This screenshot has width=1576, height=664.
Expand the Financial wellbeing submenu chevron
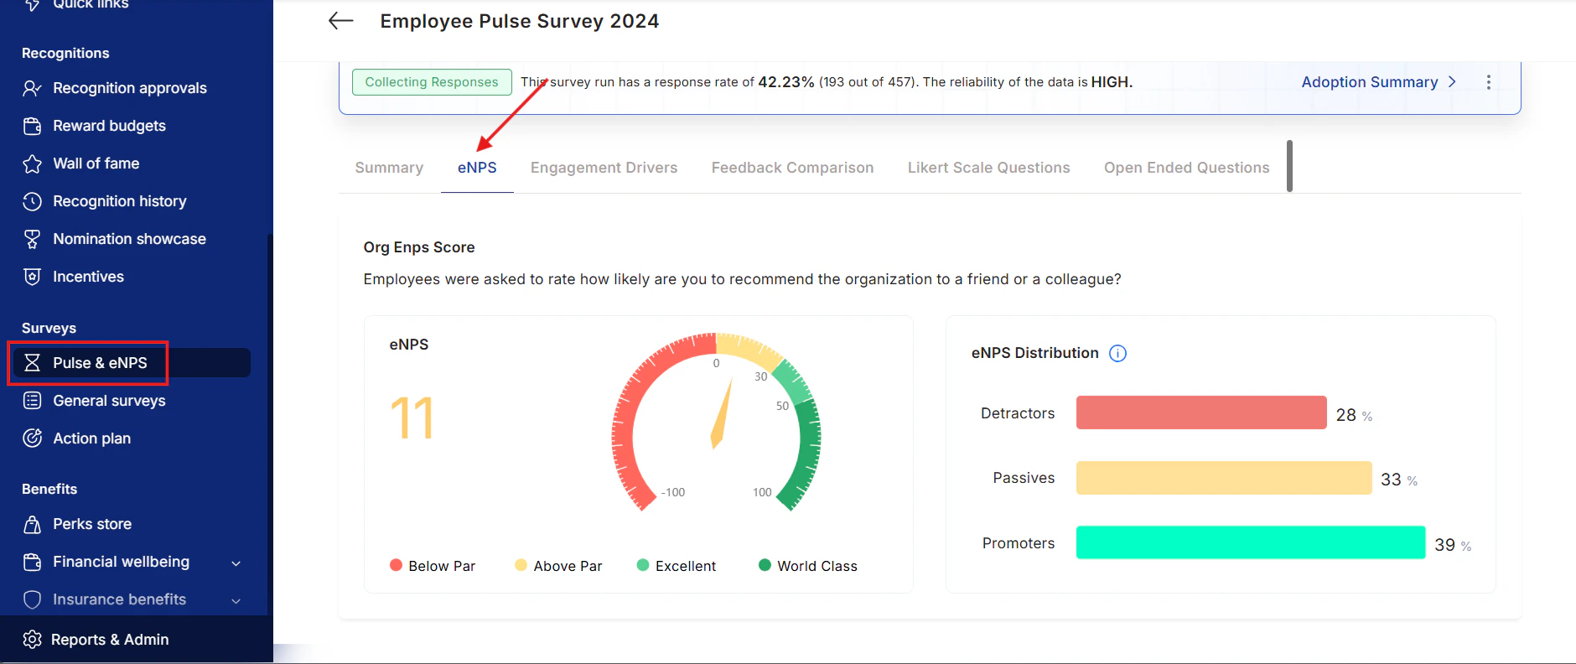tap(236, 563)
